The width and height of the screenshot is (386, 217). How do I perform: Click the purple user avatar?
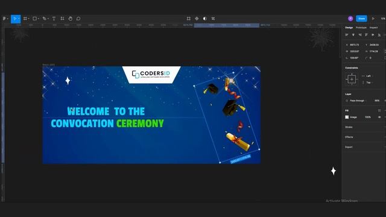(350, 19)
